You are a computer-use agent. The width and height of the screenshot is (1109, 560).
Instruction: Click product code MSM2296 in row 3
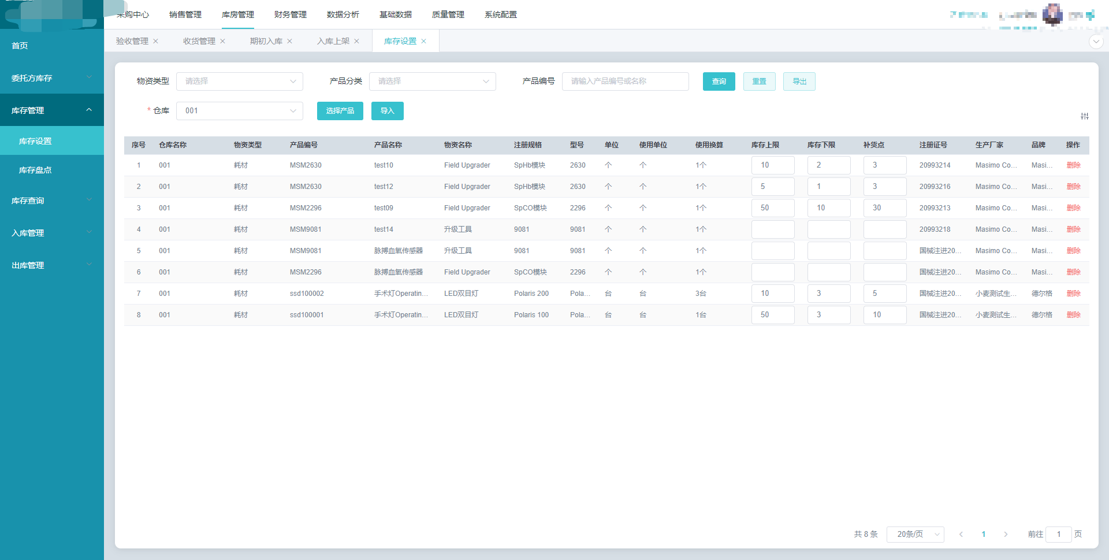pos(306,208)
